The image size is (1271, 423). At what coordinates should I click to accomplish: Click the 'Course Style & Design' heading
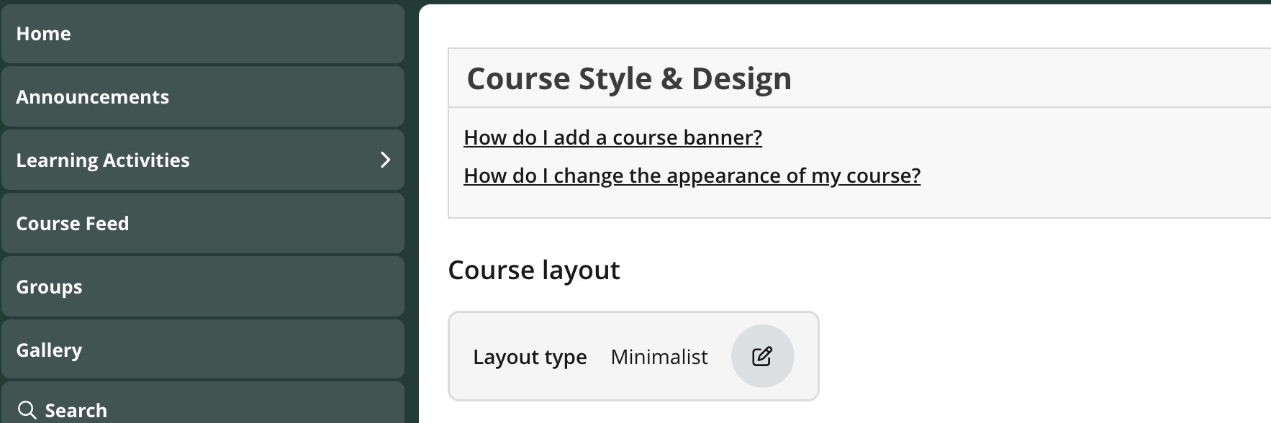pos(628,78)
